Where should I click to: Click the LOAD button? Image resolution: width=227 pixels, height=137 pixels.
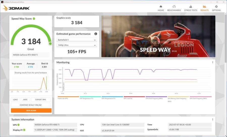tap(15, 100)
